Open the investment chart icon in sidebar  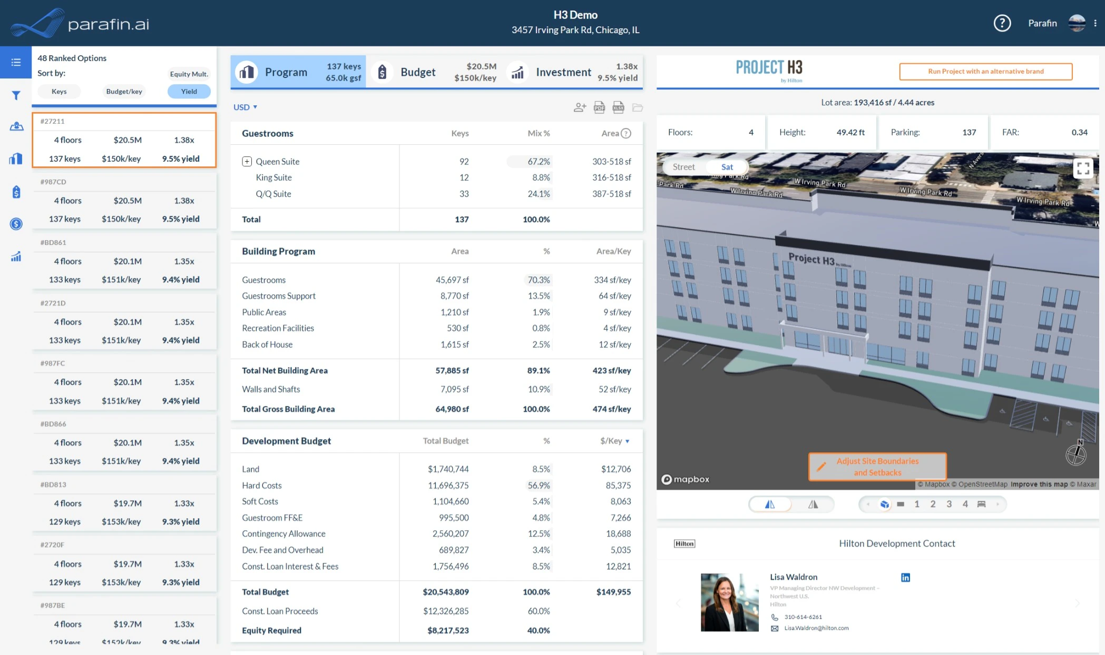click(x=16, y=256)
